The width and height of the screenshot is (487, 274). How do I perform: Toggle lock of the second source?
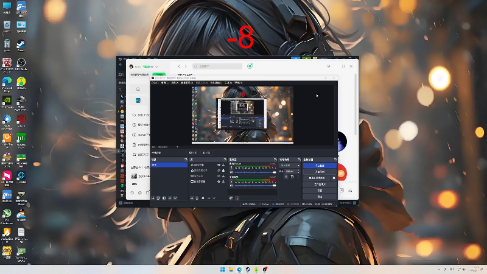coord(223,170)
